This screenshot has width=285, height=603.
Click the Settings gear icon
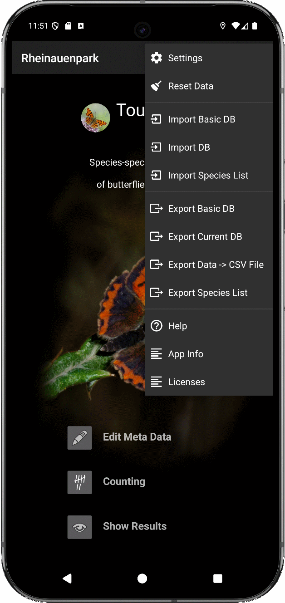157,58
